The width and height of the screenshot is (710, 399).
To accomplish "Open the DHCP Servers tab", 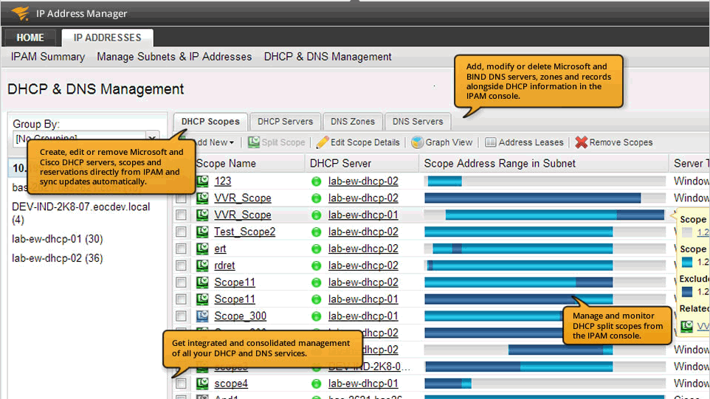I will point(286,122).
